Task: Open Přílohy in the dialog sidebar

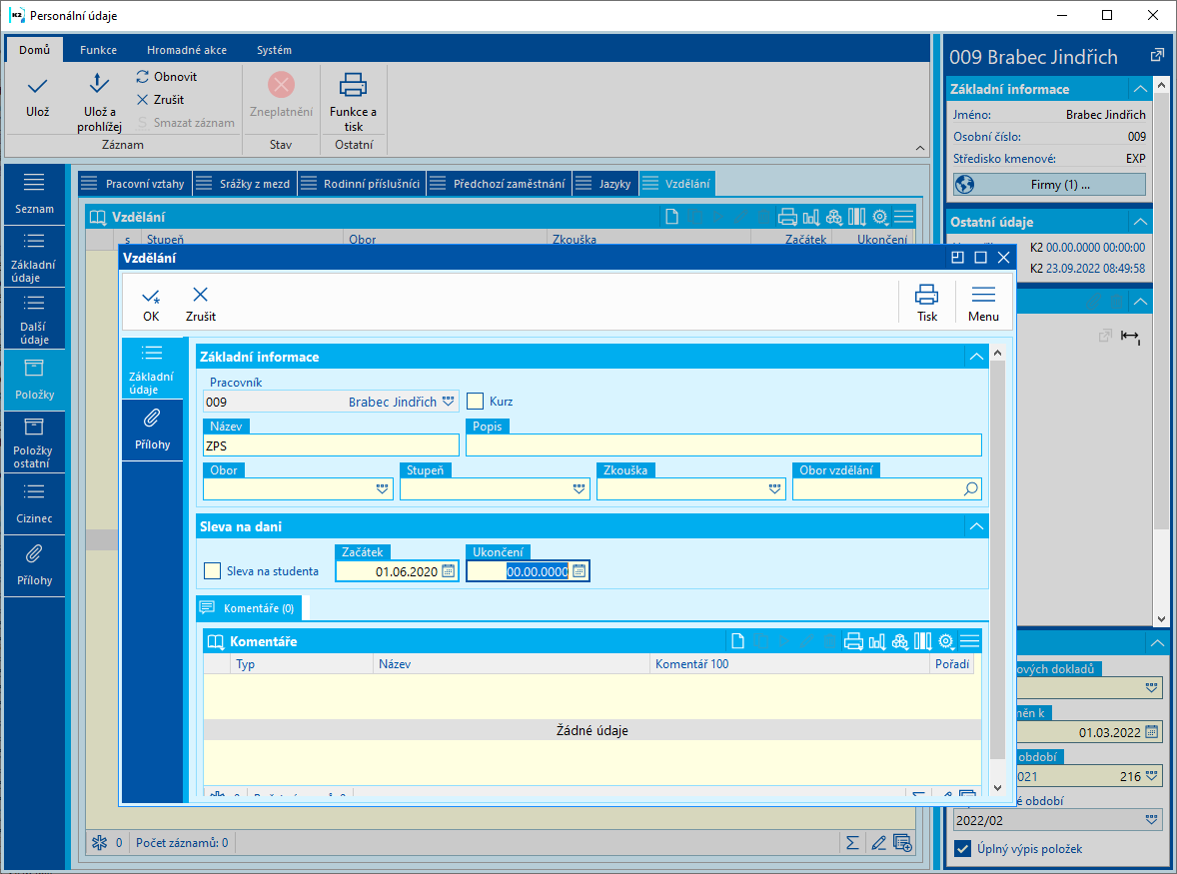Action: pyautogui.click(x=152, y=430)
